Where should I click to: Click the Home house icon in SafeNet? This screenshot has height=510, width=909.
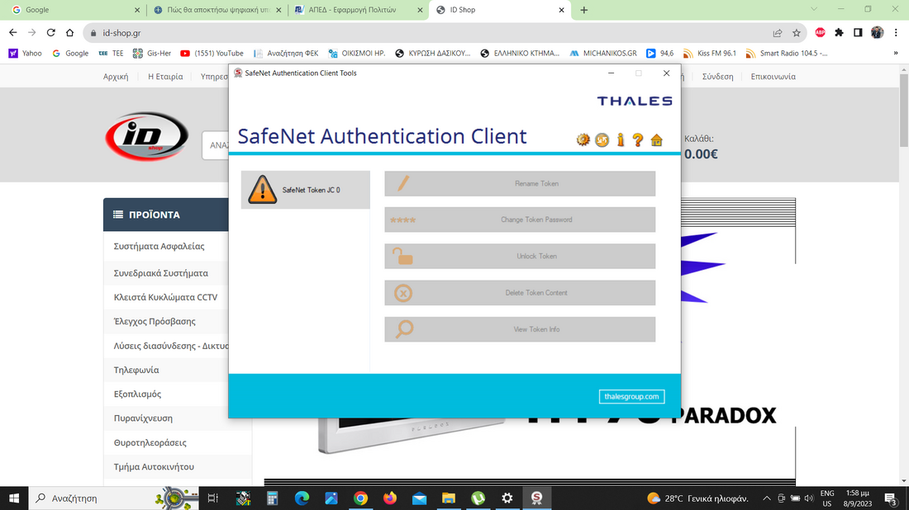(x=656, y=139)
